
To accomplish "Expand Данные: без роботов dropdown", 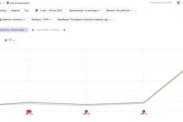I will tap(119, 10).
